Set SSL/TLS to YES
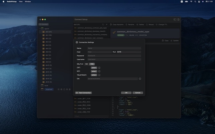This screenshot has height=134, width=215. (x=92, y=64)
